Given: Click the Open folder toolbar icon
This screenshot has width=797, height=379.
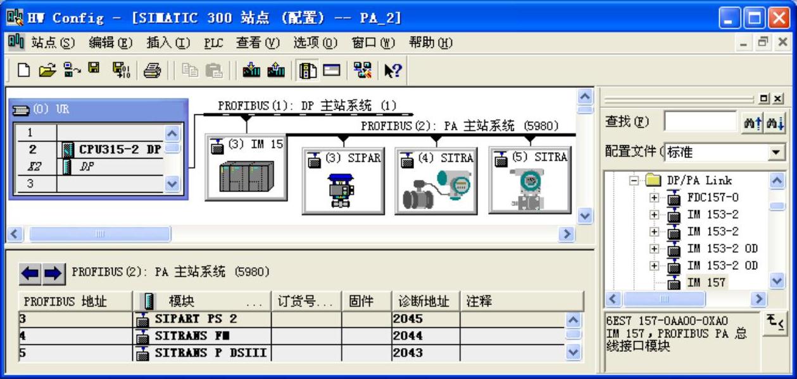Looking at the screenshot, I should point(47,70).
